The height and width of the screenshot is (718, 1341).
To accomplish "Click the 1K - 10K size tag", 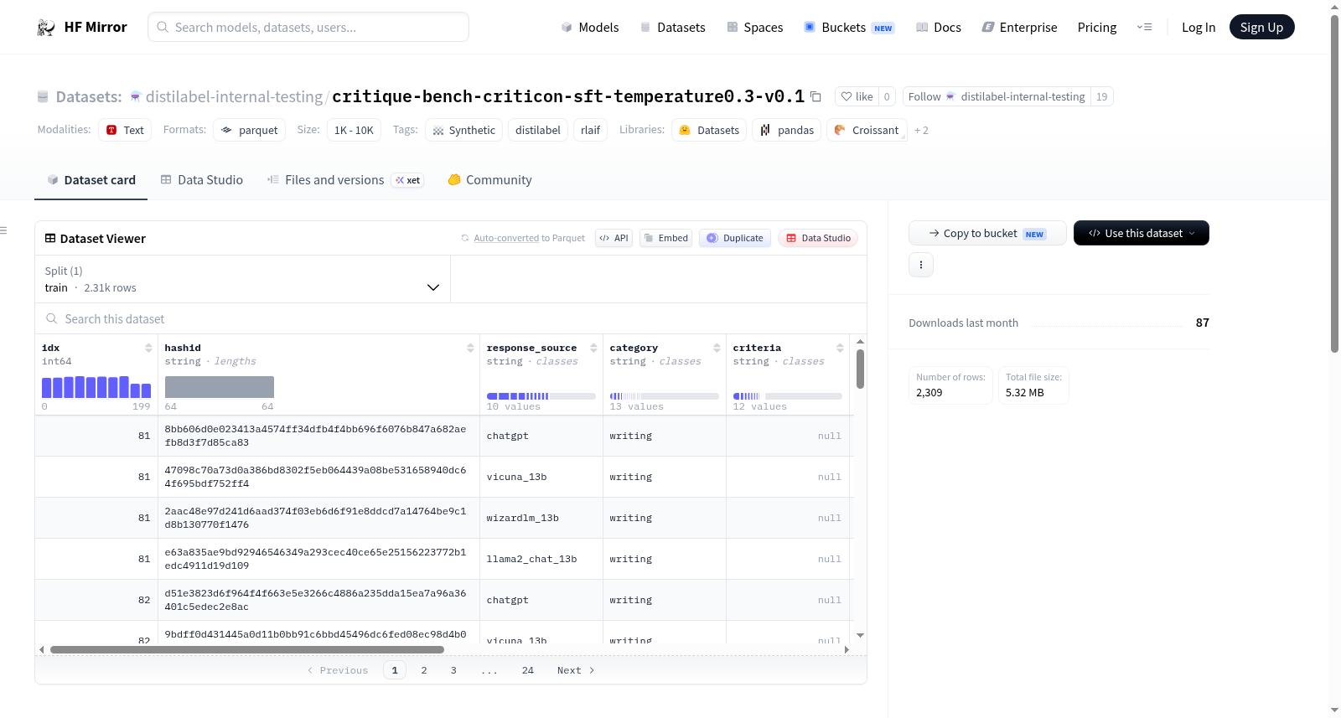I will point(354,130).
